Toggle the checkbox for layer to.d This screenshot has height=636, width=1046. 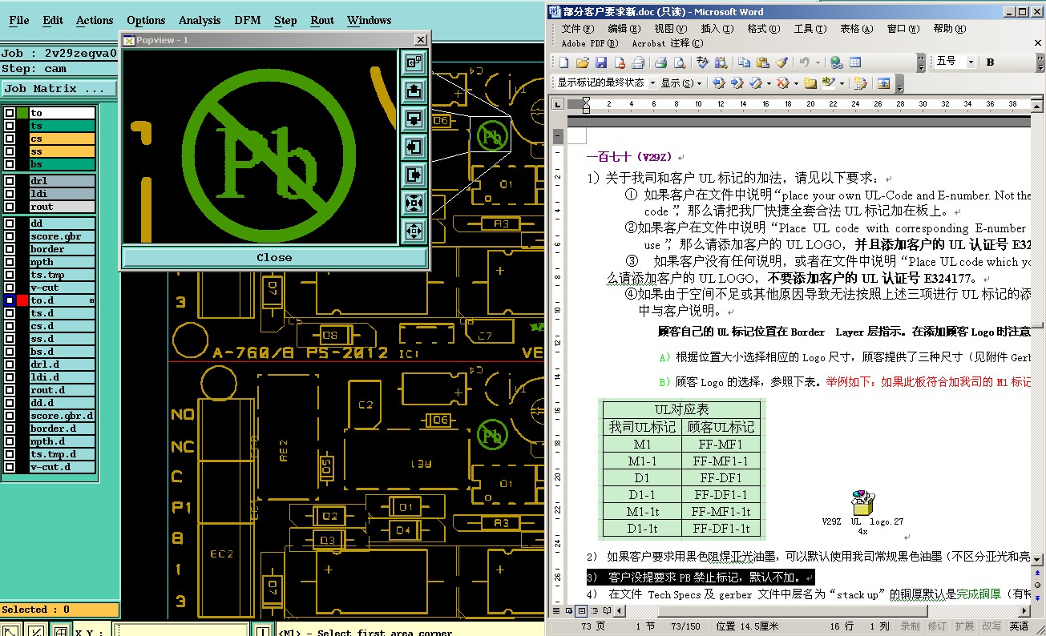10,300
